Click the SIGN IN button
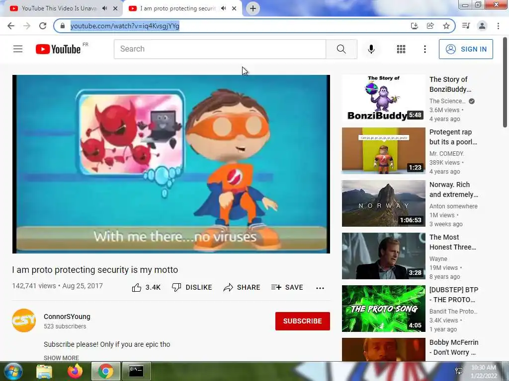The image size is (509, 381). [466, 49]
